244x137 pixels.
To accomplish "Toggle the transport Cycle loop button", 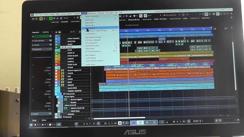I will pyautogui.click(x=133, y=123).
